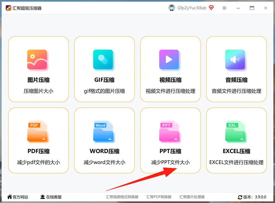Open the hamburger menu in title bar

[224, 8]
